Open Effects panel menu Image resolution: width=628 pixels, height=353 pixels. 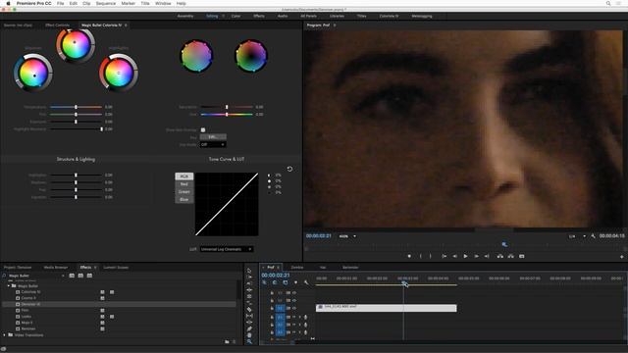(95, 267)
